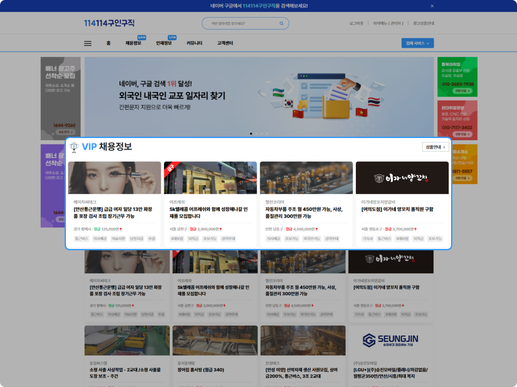The image size is (517, 387).
Task: Click 기숙사 tag in highlighted VIP panel
Action: coord(368,239)
